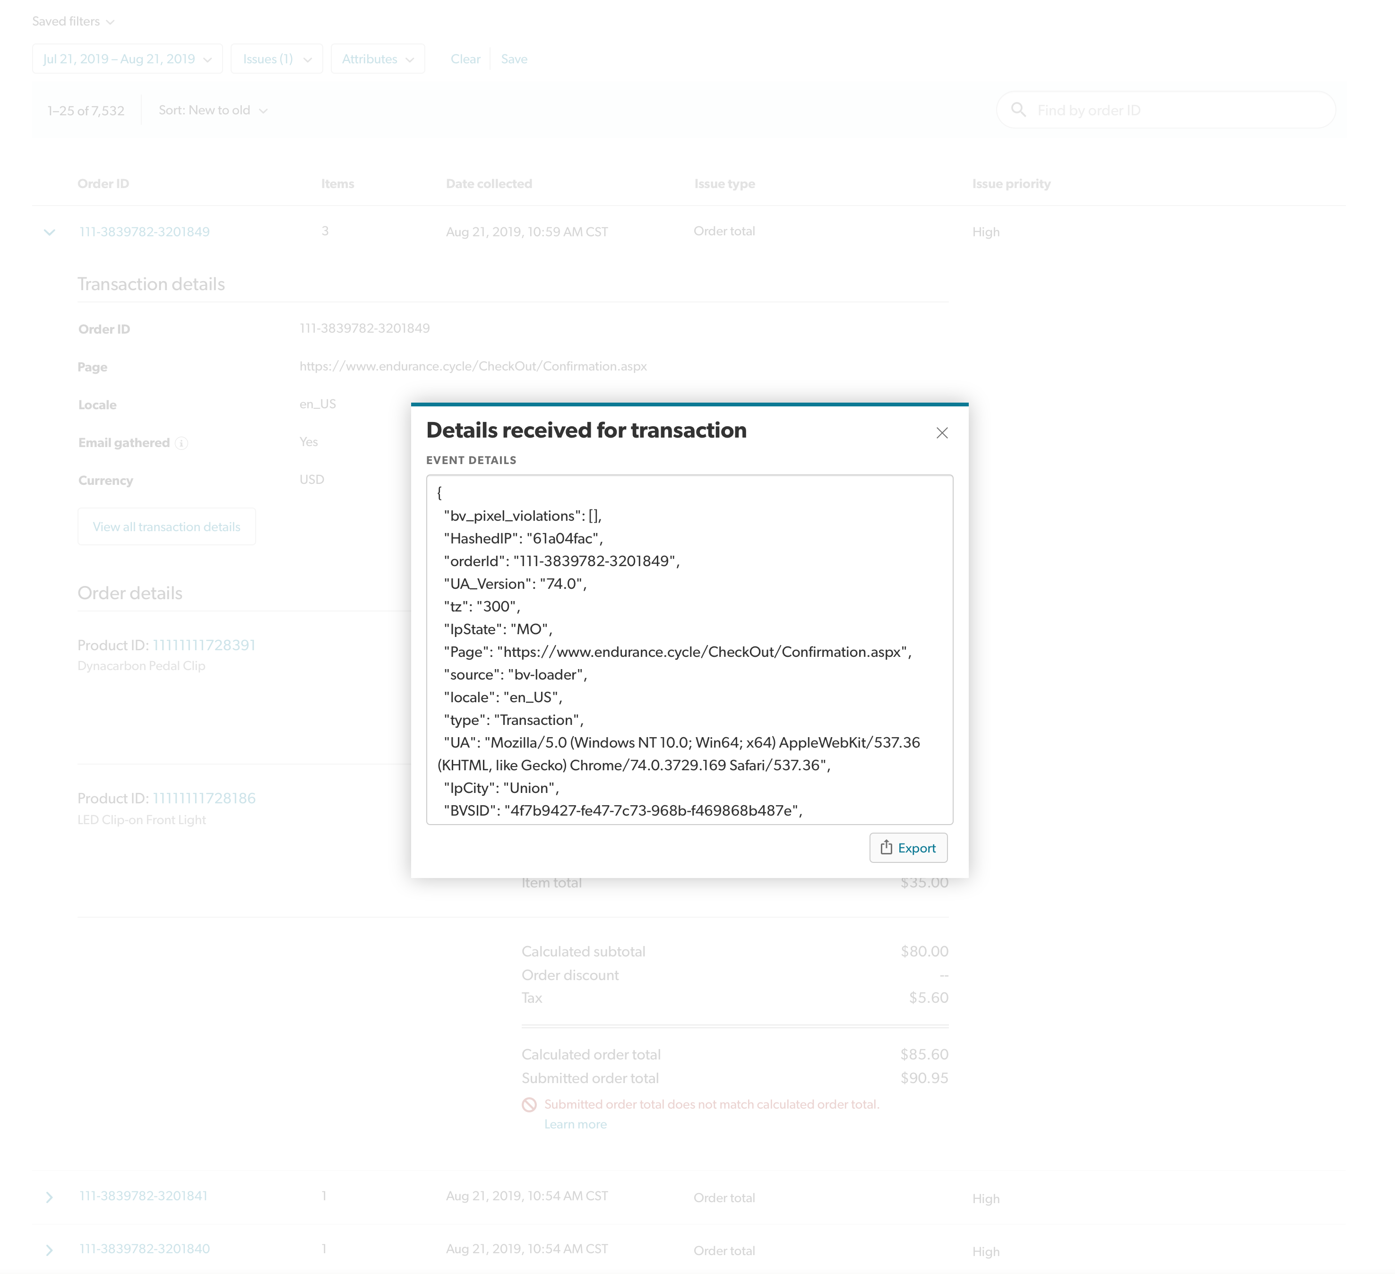Viewport: 1395px width, 1274px height.
Task: Collapse order 111-3839782-3201849 row chevron
Action: (x=49, y=232)
